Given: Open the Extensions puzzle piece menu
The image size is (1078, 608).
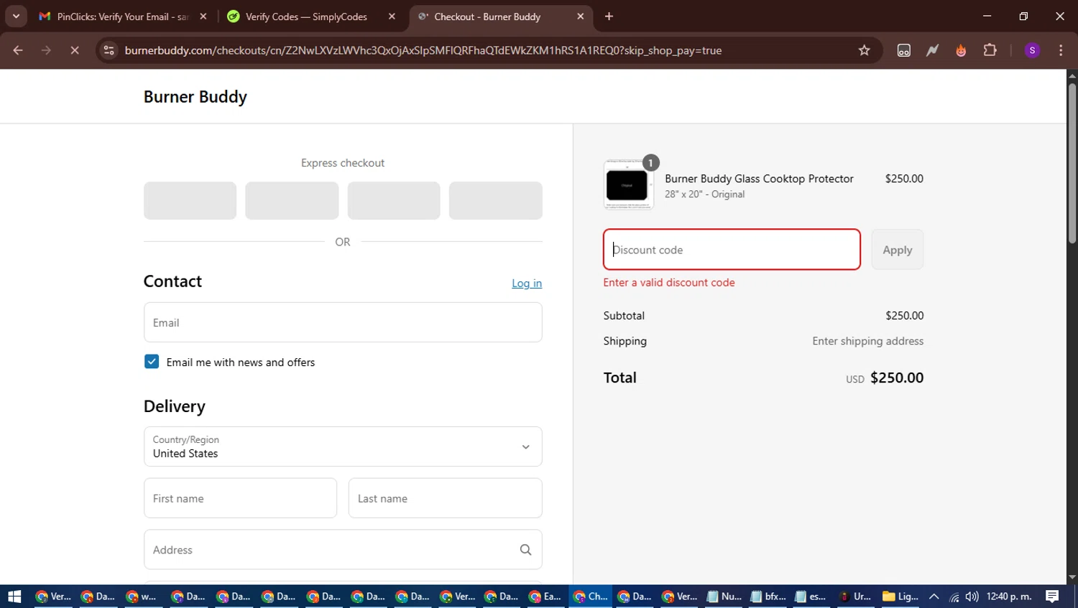Looking at the screenshot, I should coord(990,50).
